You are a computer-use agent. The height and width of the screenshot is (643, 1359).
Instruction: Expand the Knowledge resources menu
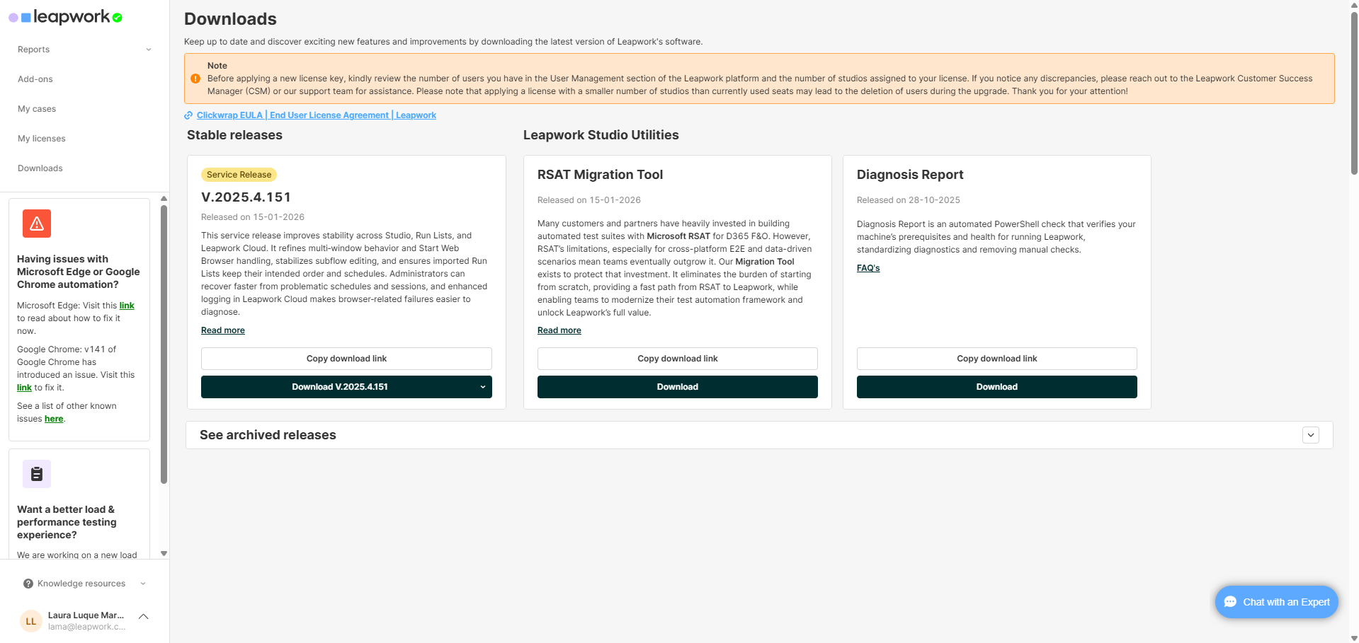143,584
